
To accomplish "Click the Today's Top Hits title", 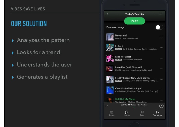I will 135,14.
